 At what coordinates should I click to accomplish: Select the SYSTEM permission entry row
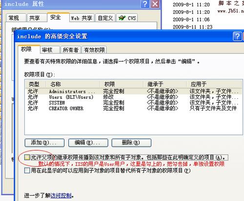pos(133,103)
